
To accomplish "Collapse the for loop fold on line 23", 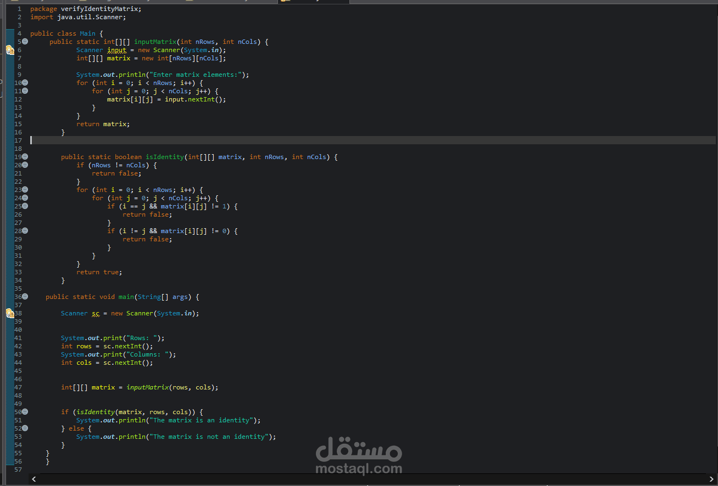I will (x=25, y=190).
